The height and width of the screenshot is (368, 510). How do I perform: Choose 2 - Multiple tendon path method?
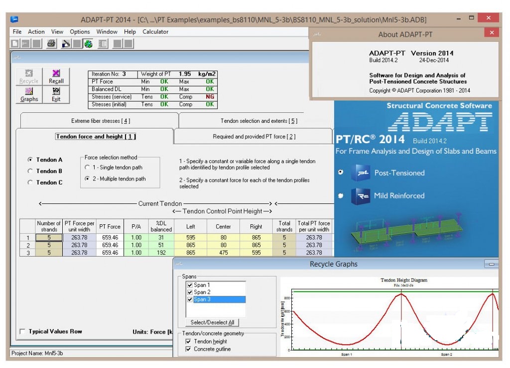[87, 179]
